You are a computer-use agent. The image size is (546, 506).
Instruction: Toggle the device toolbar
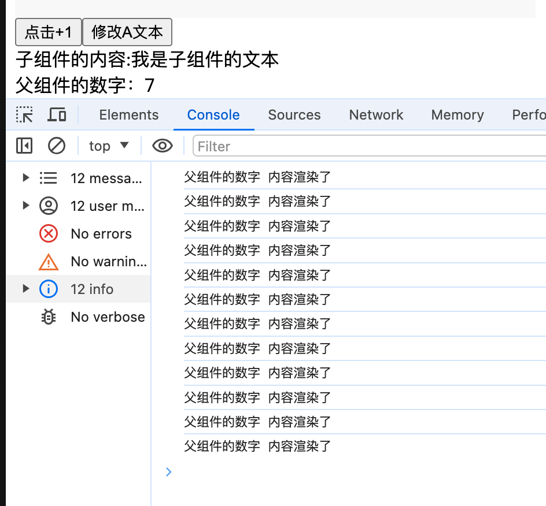(56, 114)
